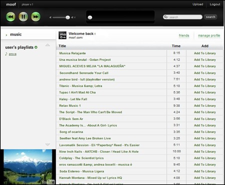Image resolution: width=225 pixels, height=185 pixels.
Task: Click the YouTube mountain video thumbnail
Action: [x=28, y=167]
